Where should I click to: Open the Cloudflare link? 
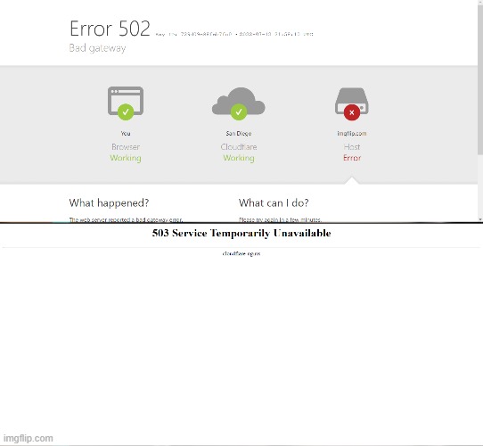[239, 147]
